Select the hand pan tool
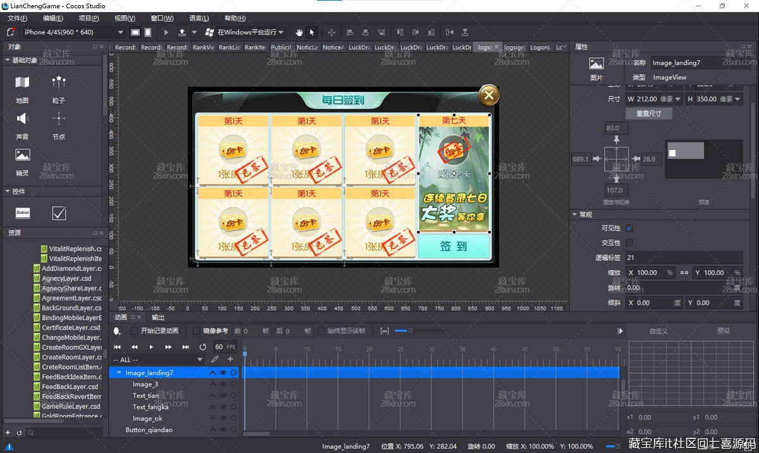The width and height of the screenshot is (759, 453). pyautogui.click(x=299, y=32)
